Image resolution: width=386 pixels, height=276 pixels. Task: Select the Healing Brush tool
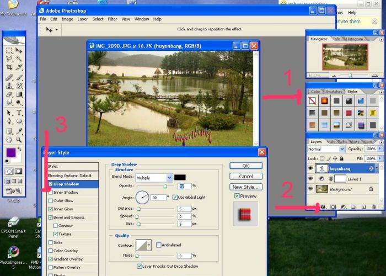tap(9, 78)
